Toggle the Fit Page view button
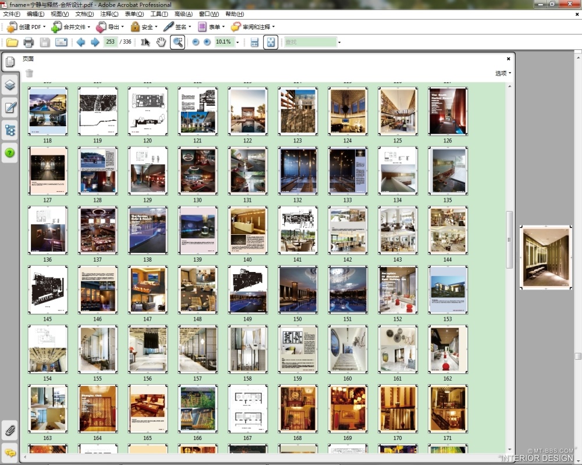 point(271,42)
